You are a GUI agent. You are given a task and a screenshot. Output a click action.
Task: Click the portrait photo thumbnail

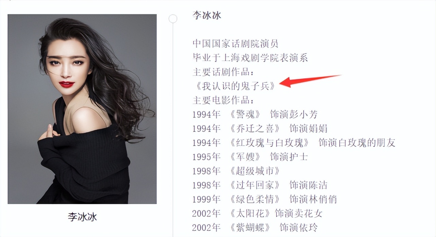coord(82,109)
